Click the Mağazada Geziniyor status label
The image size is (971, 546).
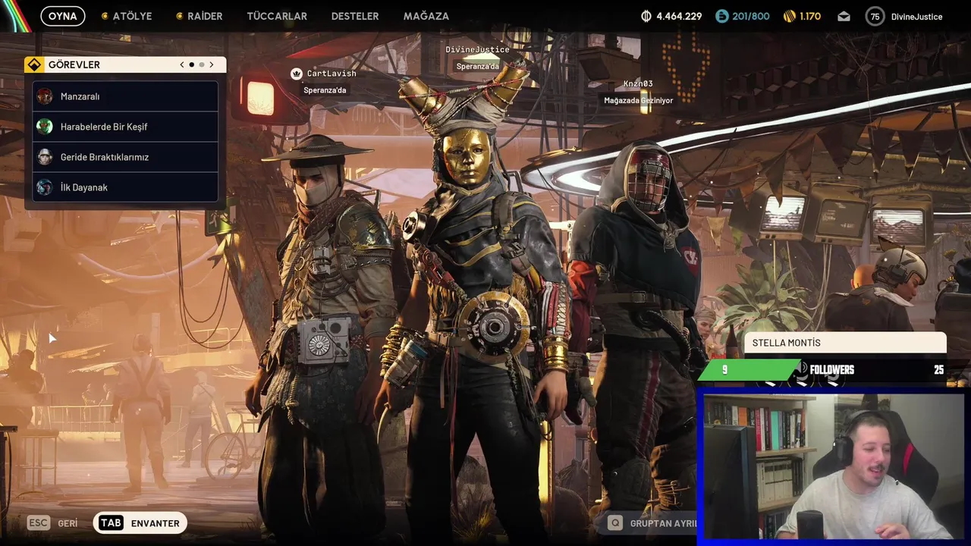[638, 100]
